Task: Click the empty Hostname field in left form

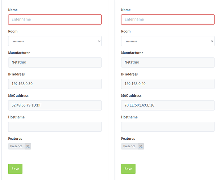Action: coord(55,127)
